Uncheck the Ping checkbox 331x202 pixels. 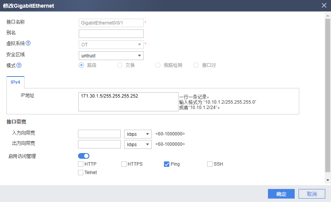pos(167,164)
